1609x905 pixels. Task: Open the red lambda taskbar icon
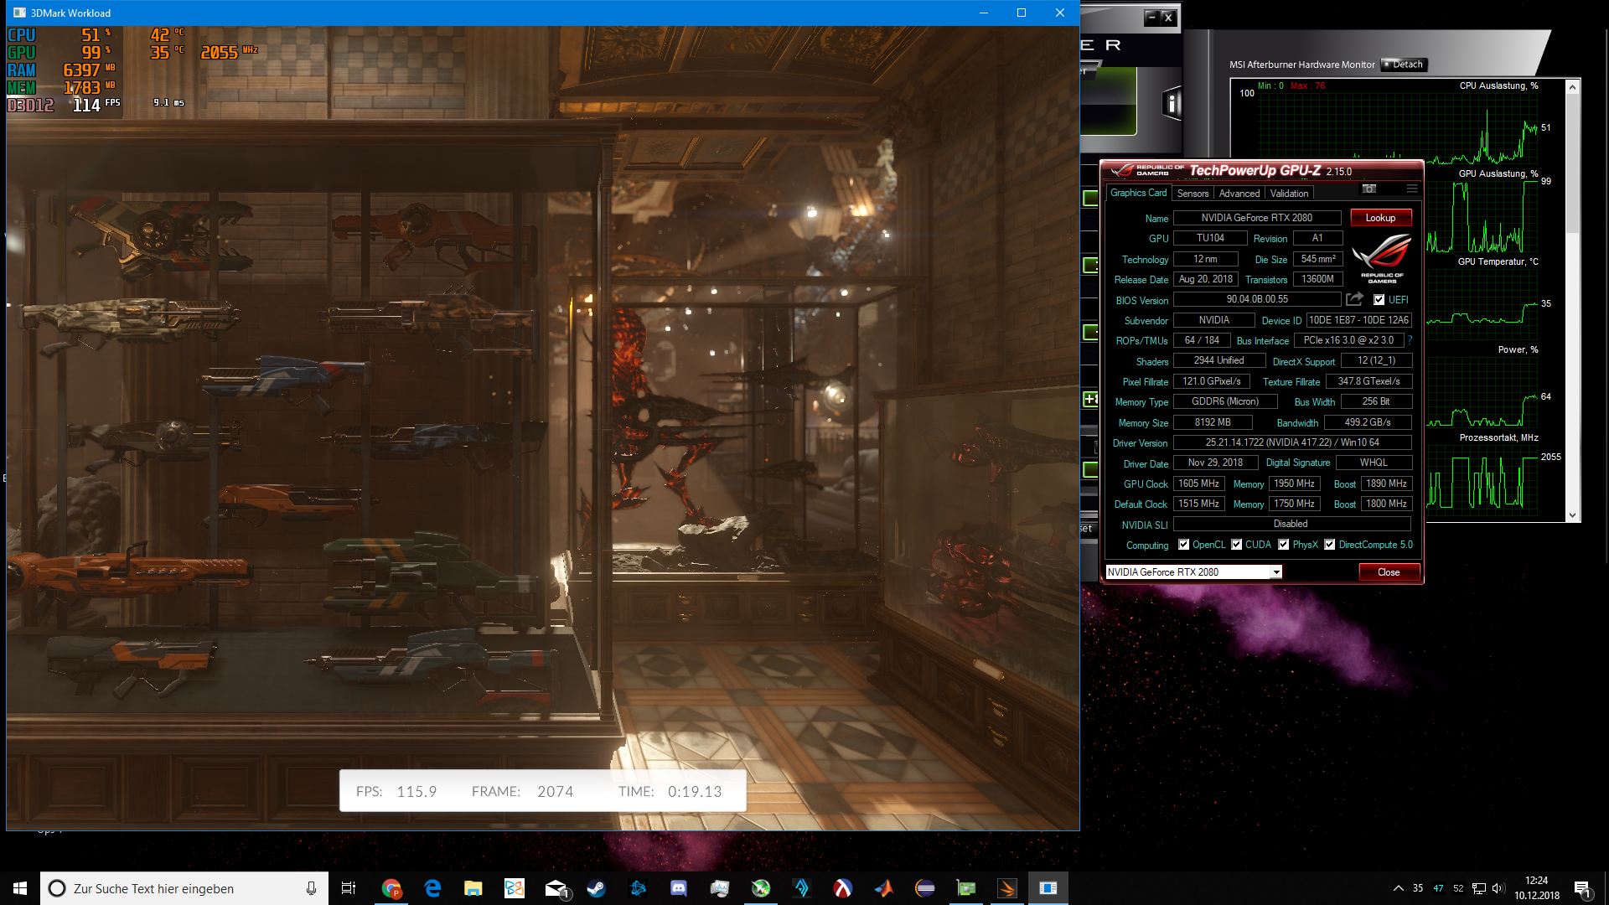tap(843, 888)
